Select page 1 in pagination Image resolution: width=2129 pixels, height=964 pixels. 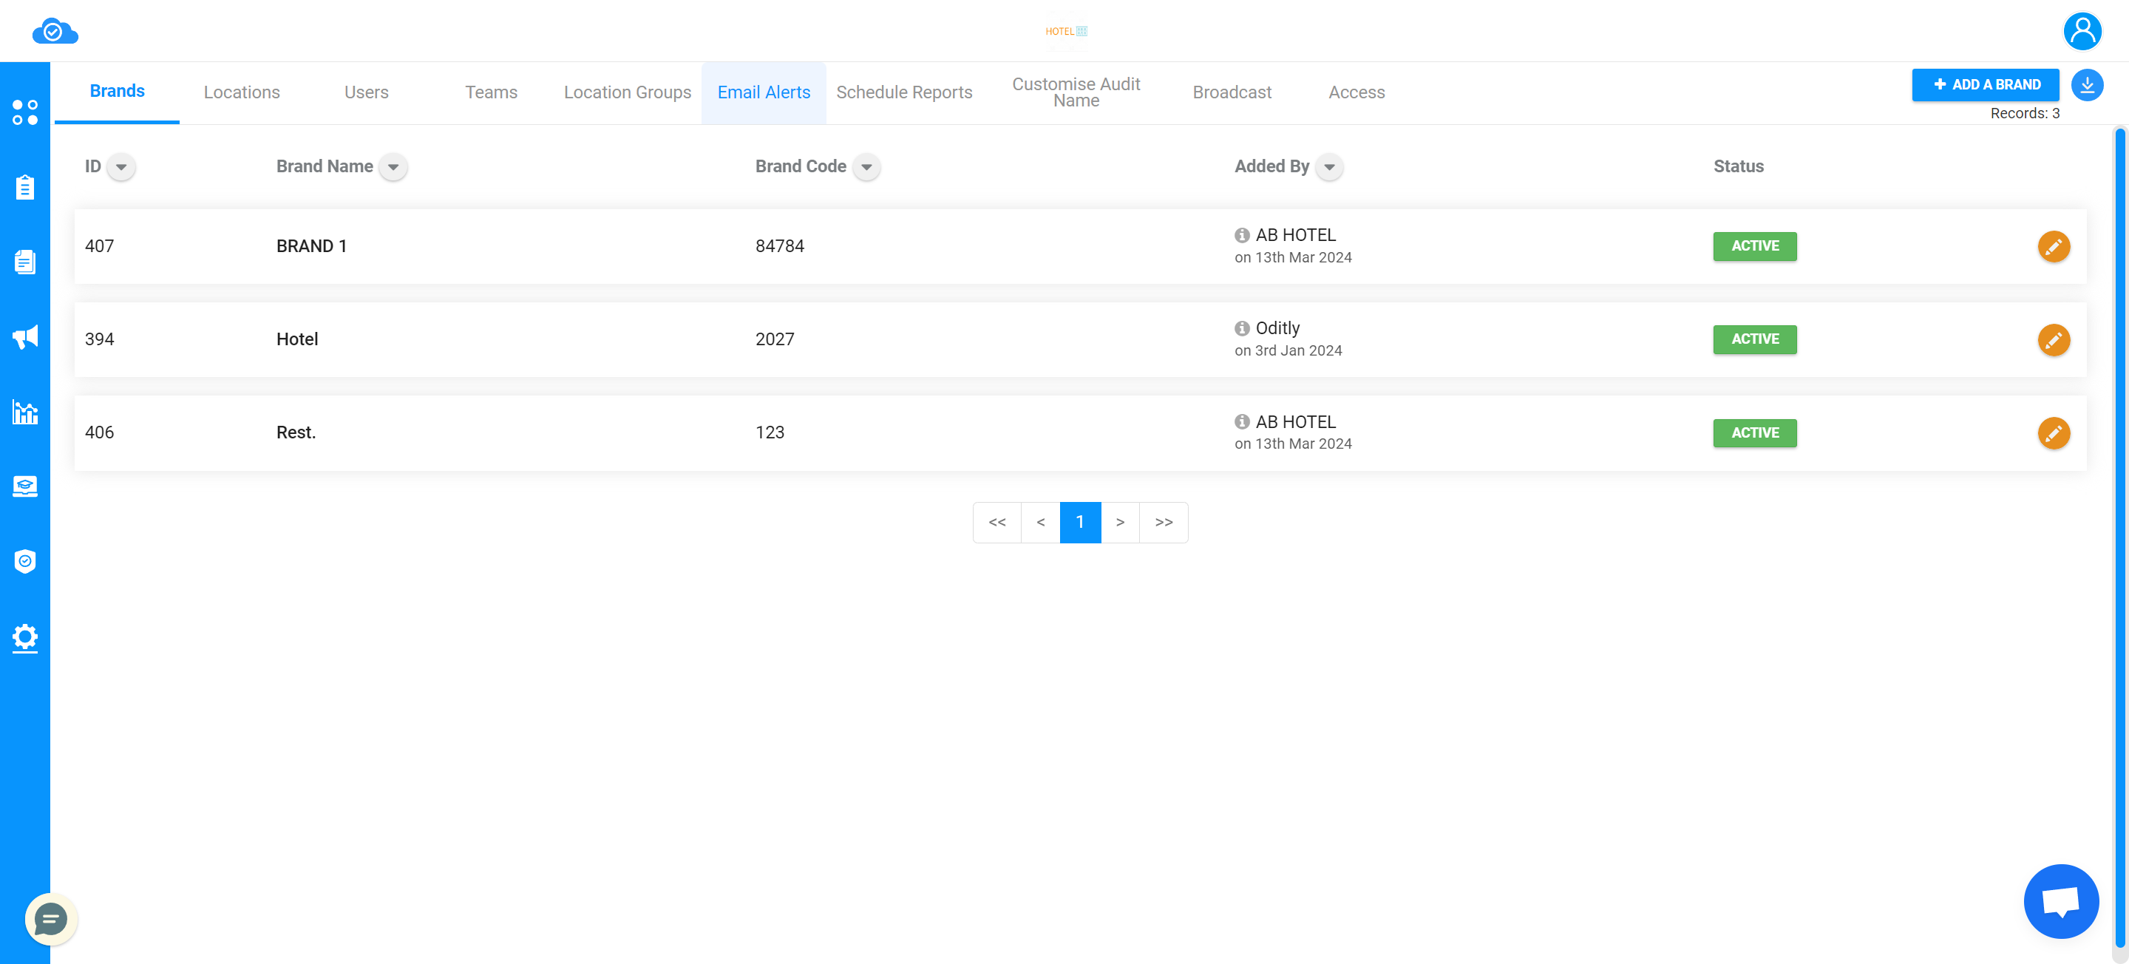[x=1080, y=522]
